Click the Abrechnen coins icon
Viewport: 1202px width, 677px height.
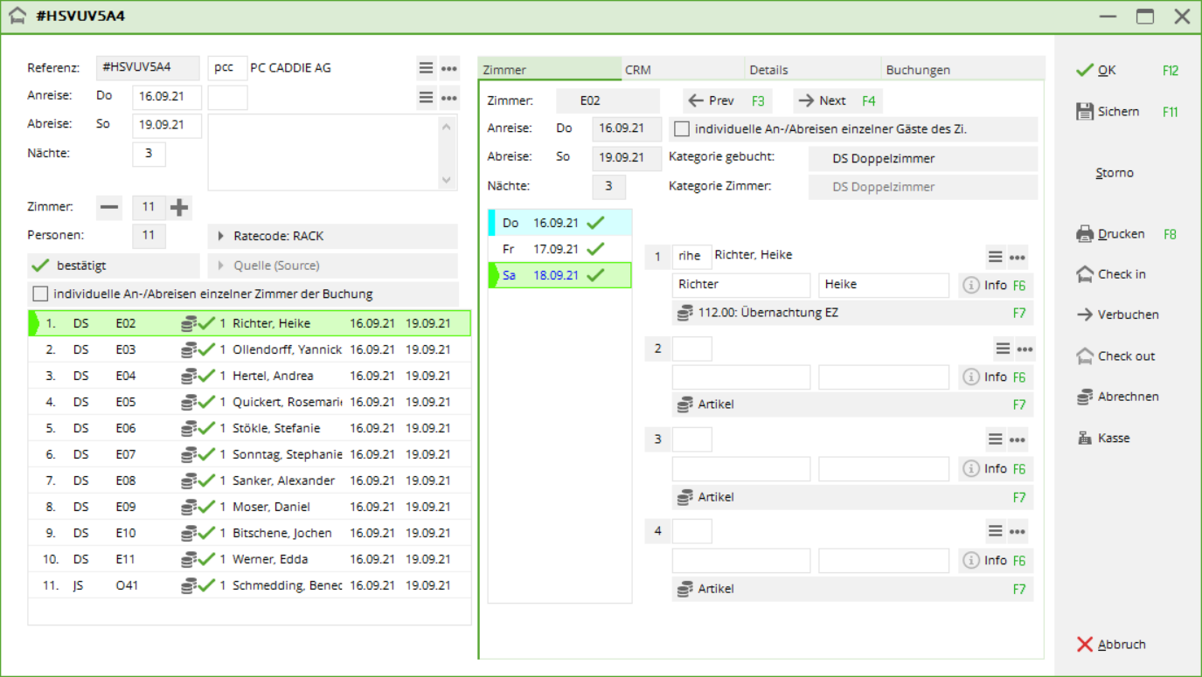(x=1085, y=397)
